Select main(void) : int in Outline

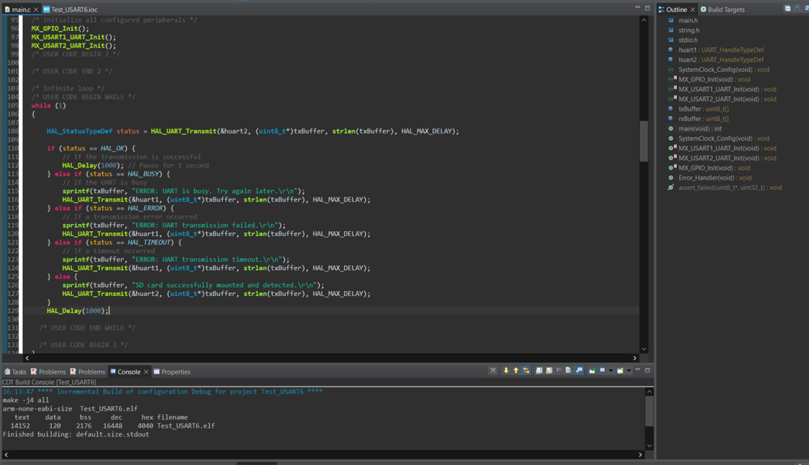pos(700,129)
